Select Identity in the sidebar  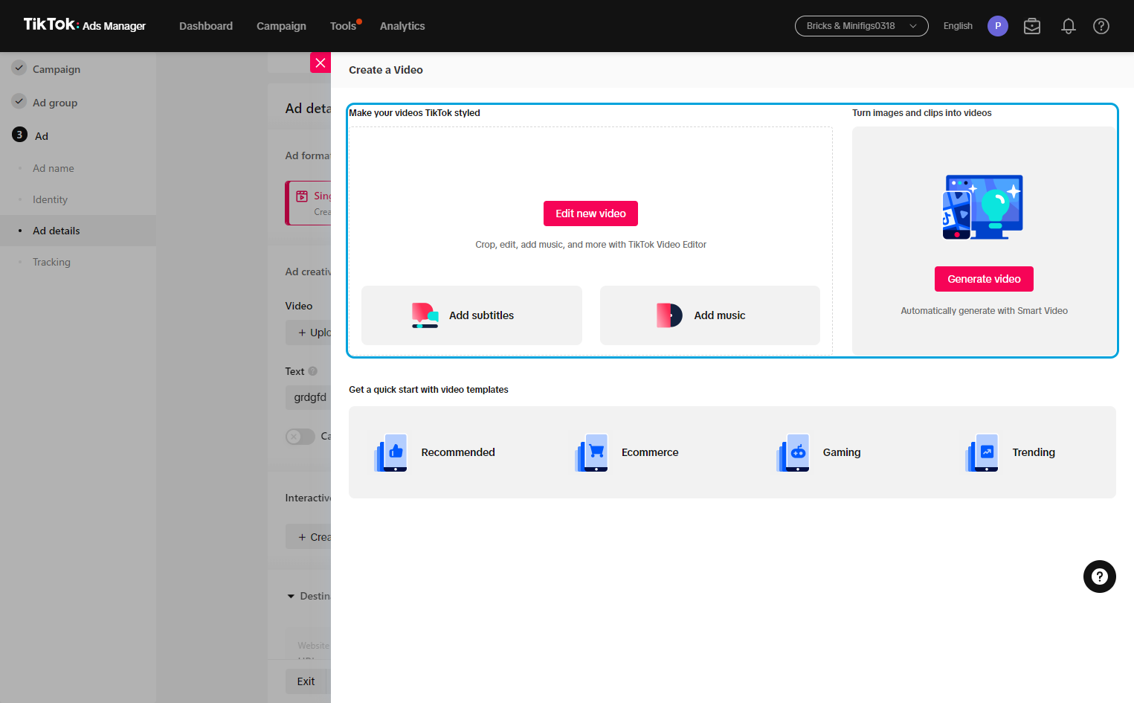tap(50, 199)
